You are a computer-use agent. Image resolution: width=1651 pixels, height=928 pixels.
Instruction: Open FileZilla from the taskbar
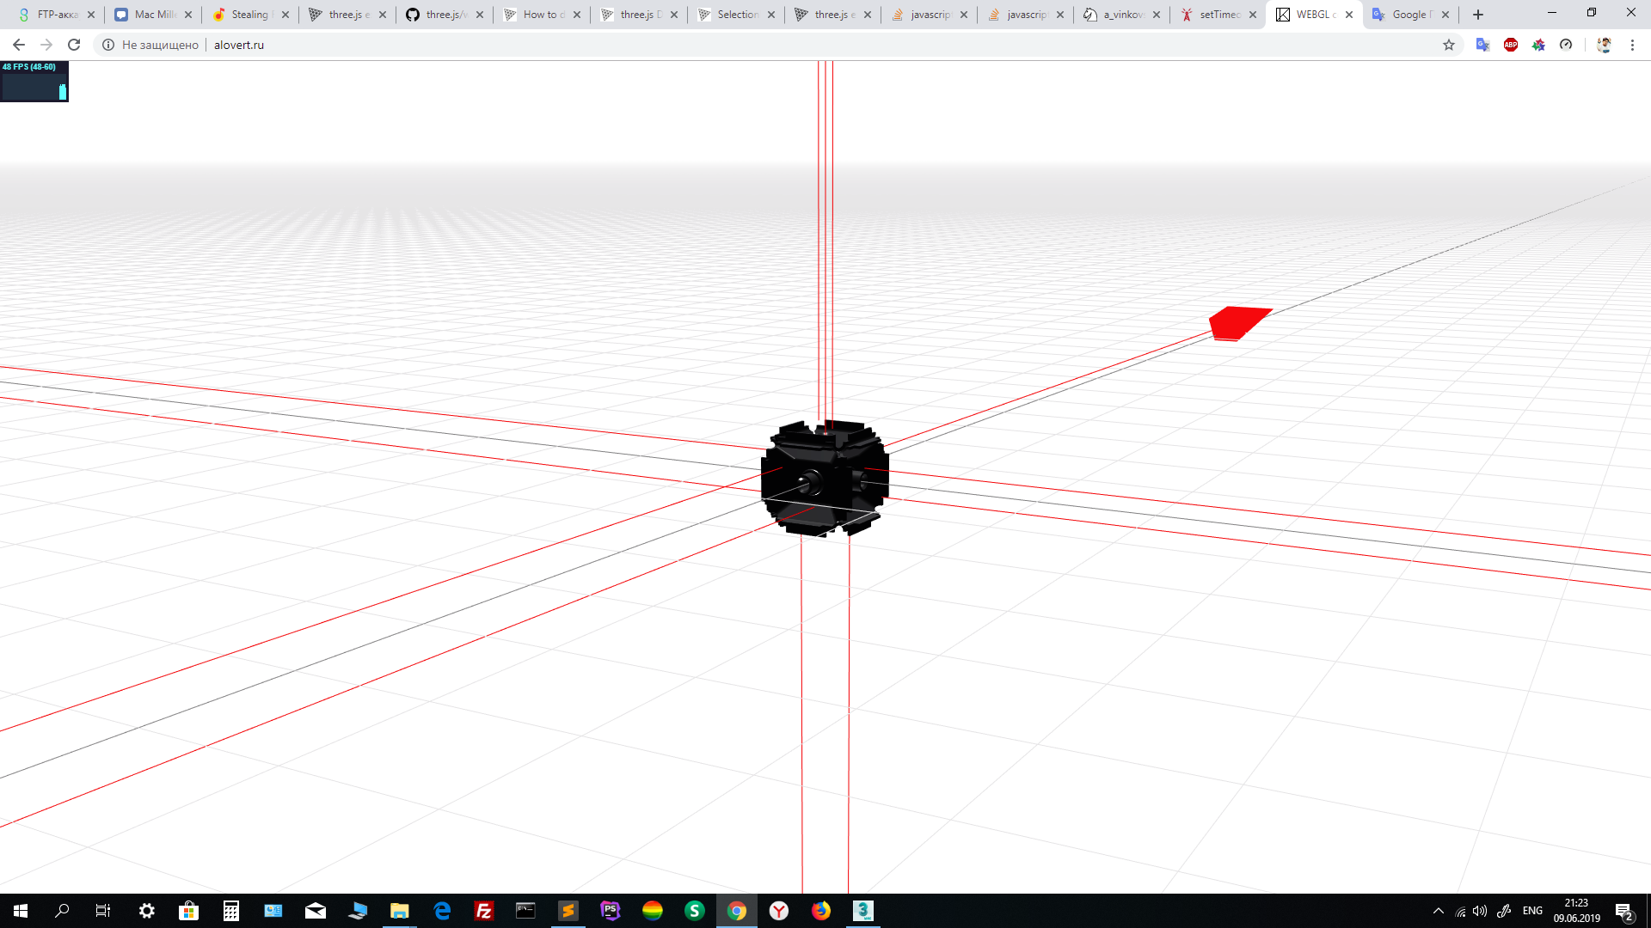(x=484, y=911)
